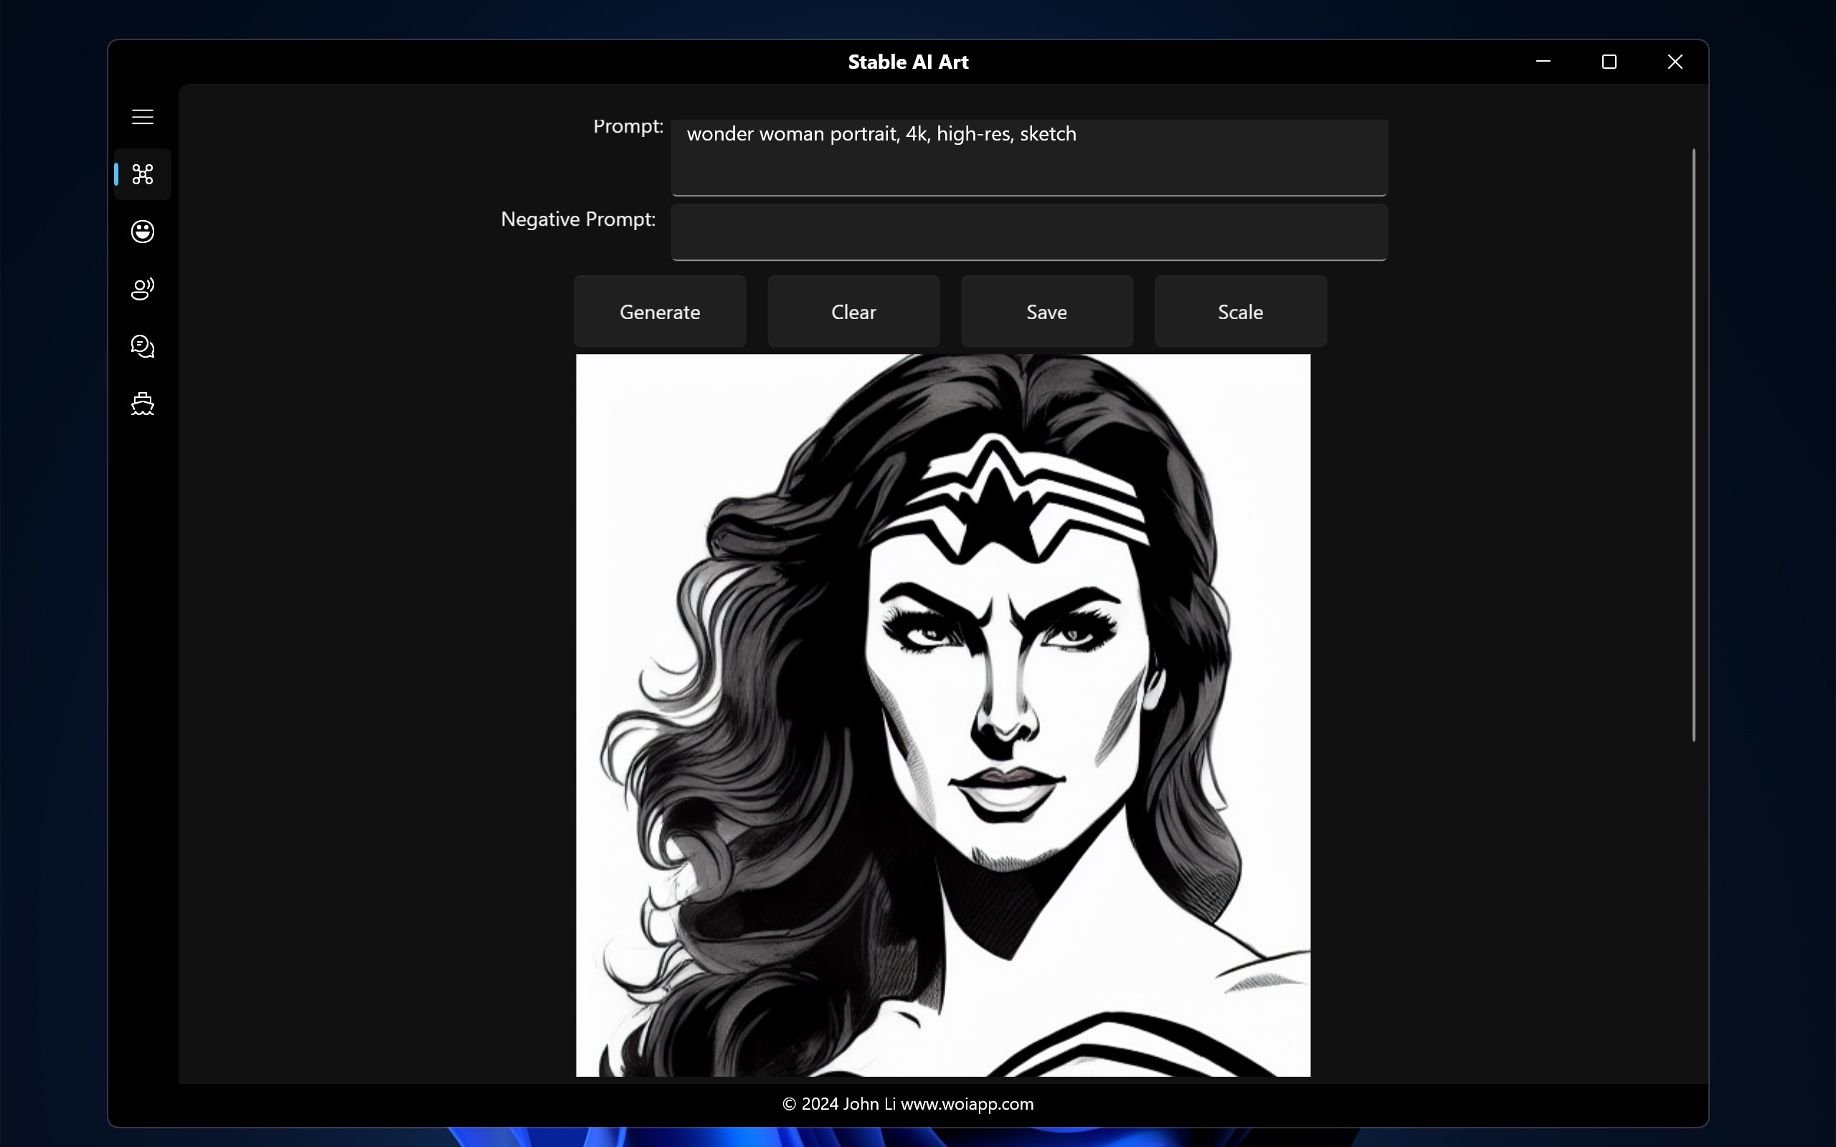The image size is (1836, 1147).
Task: Click the Negative Prompt label
Action: tap(577, 219)
